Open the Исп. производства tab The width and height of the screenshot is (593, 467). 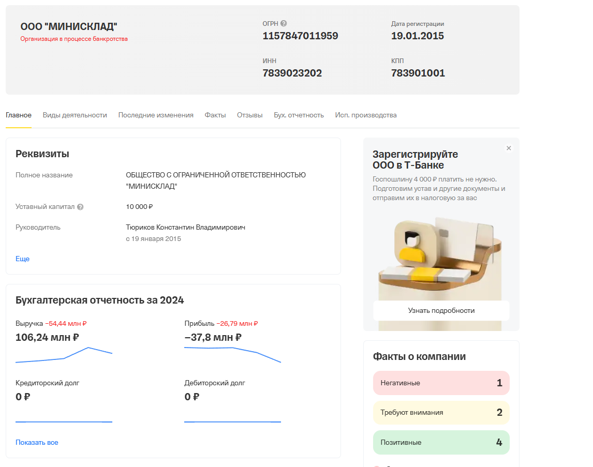tap(366, 115)
